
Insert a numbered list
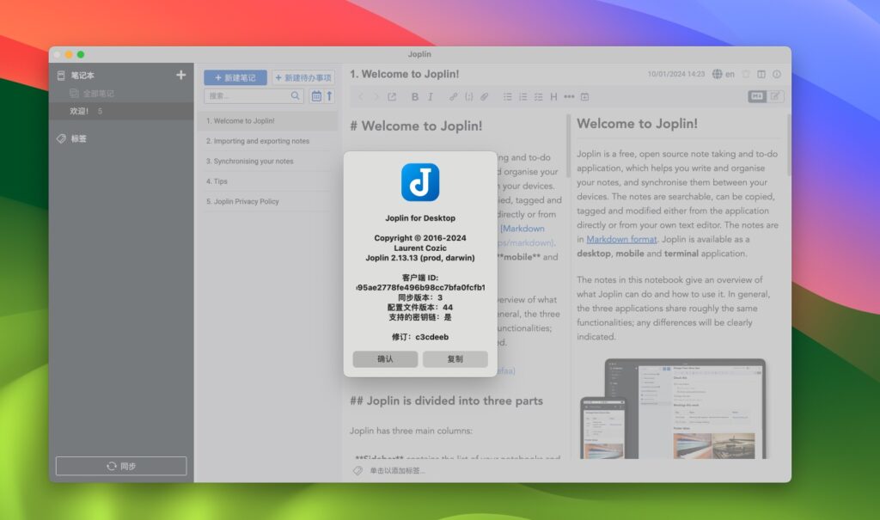522,96
